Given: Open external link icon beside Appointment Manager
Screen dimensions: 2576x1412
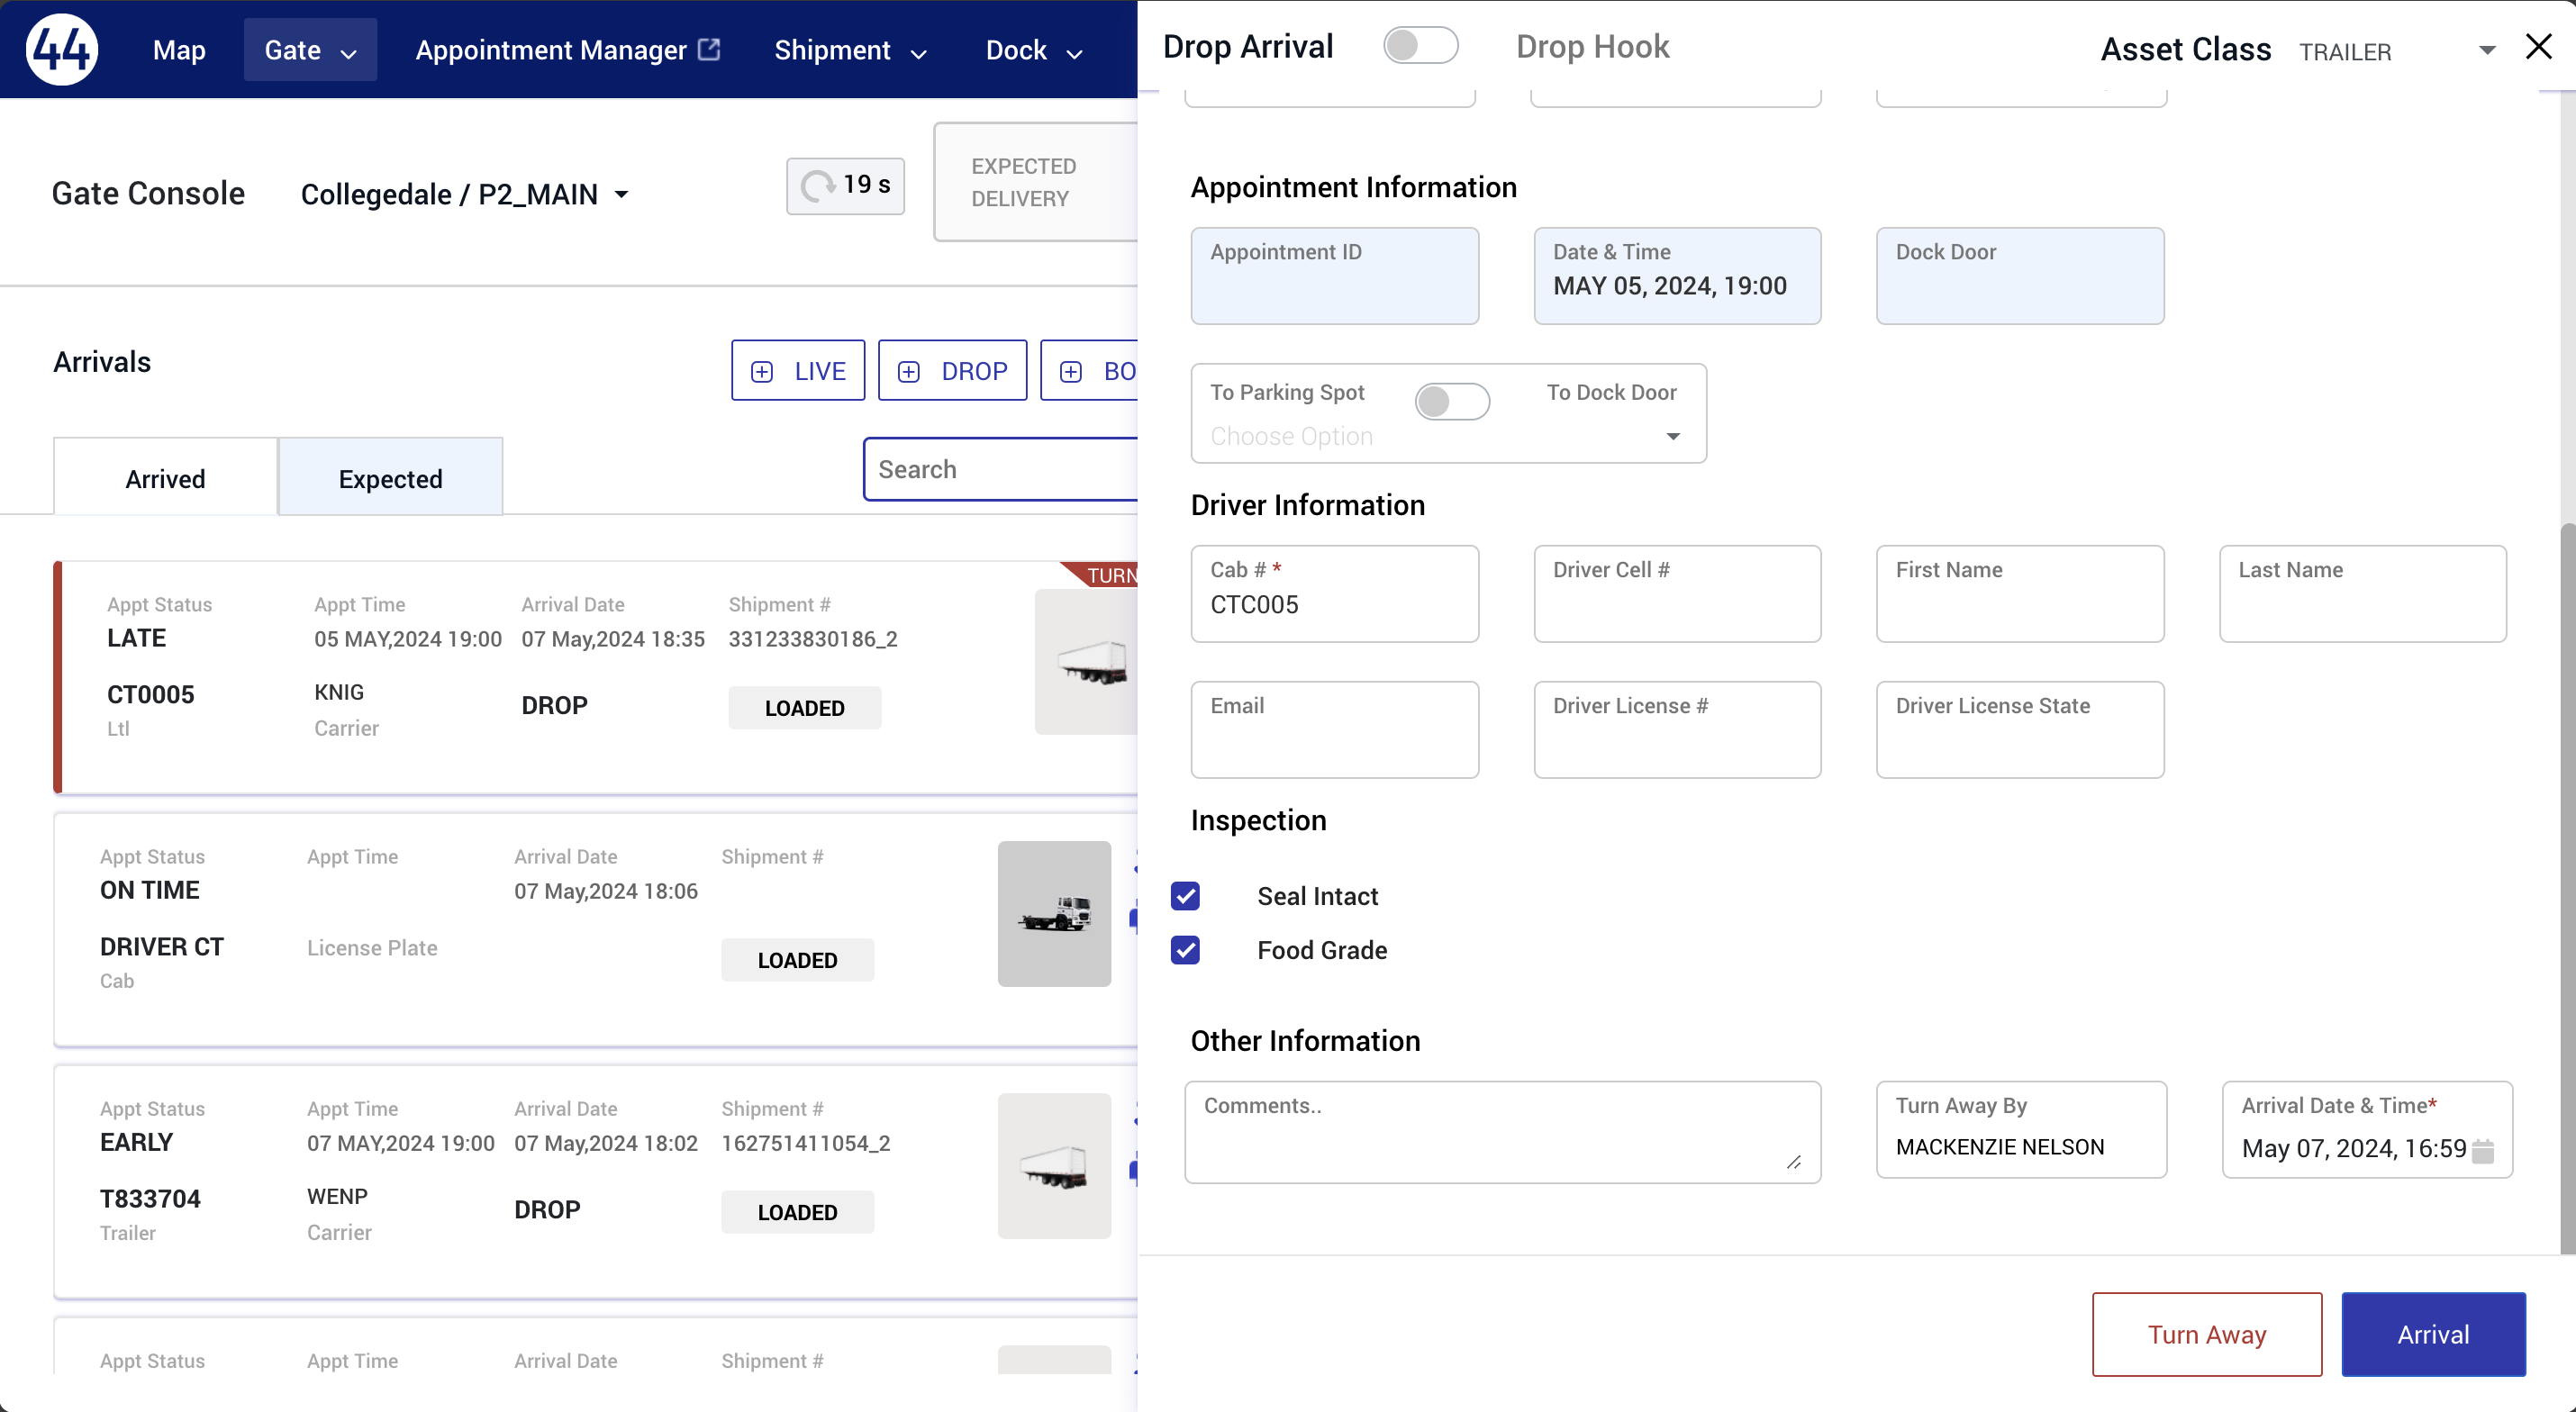Looking at the screenshot, I should (709, 49).
